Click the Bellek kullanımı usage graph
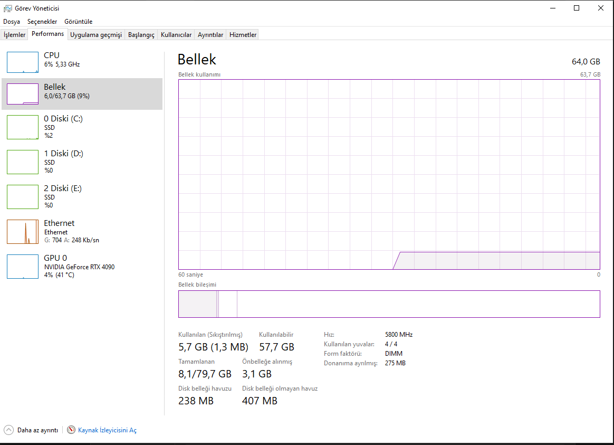Image resolution: width=614 pixels, height=445 pixels. (x=389, y=174)
